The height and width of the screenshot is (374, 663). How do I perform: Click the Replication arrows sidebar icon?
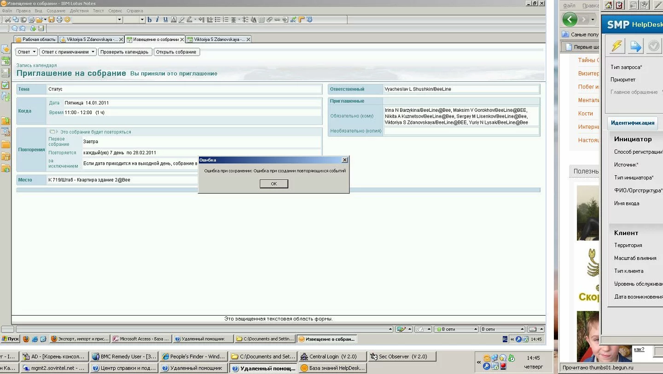(6, 97)
